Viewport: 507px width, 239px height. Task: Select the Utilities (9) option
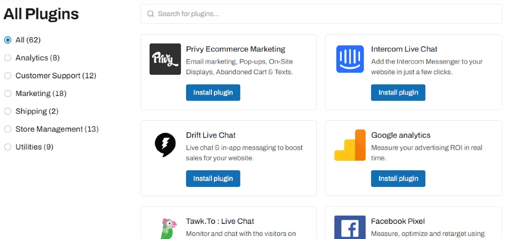[8, 147]
